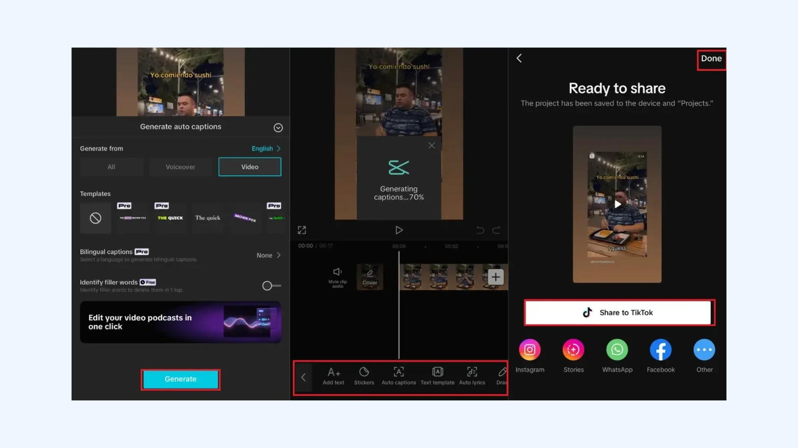Pick the cut-off Pro template at row end

(276, 218)
